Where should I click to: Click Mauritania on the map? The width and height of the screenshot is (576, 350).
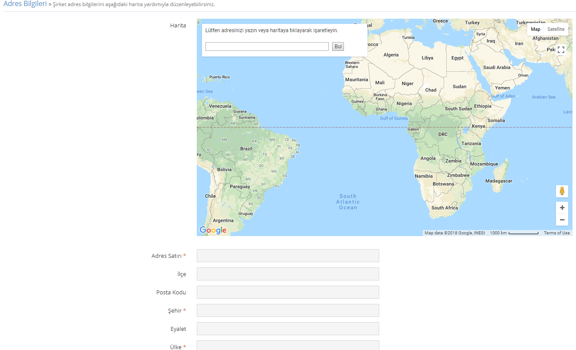coord(357,80)
